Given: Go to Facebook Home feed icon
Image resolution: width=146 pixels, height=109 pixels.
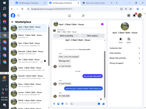Looking at the screenshot, I should click(69, 15).
